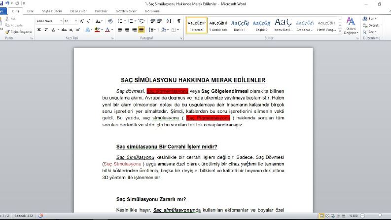Toggle print layout view in status bar
Viewport: 391px width, 220px height.
coord(321,216)
